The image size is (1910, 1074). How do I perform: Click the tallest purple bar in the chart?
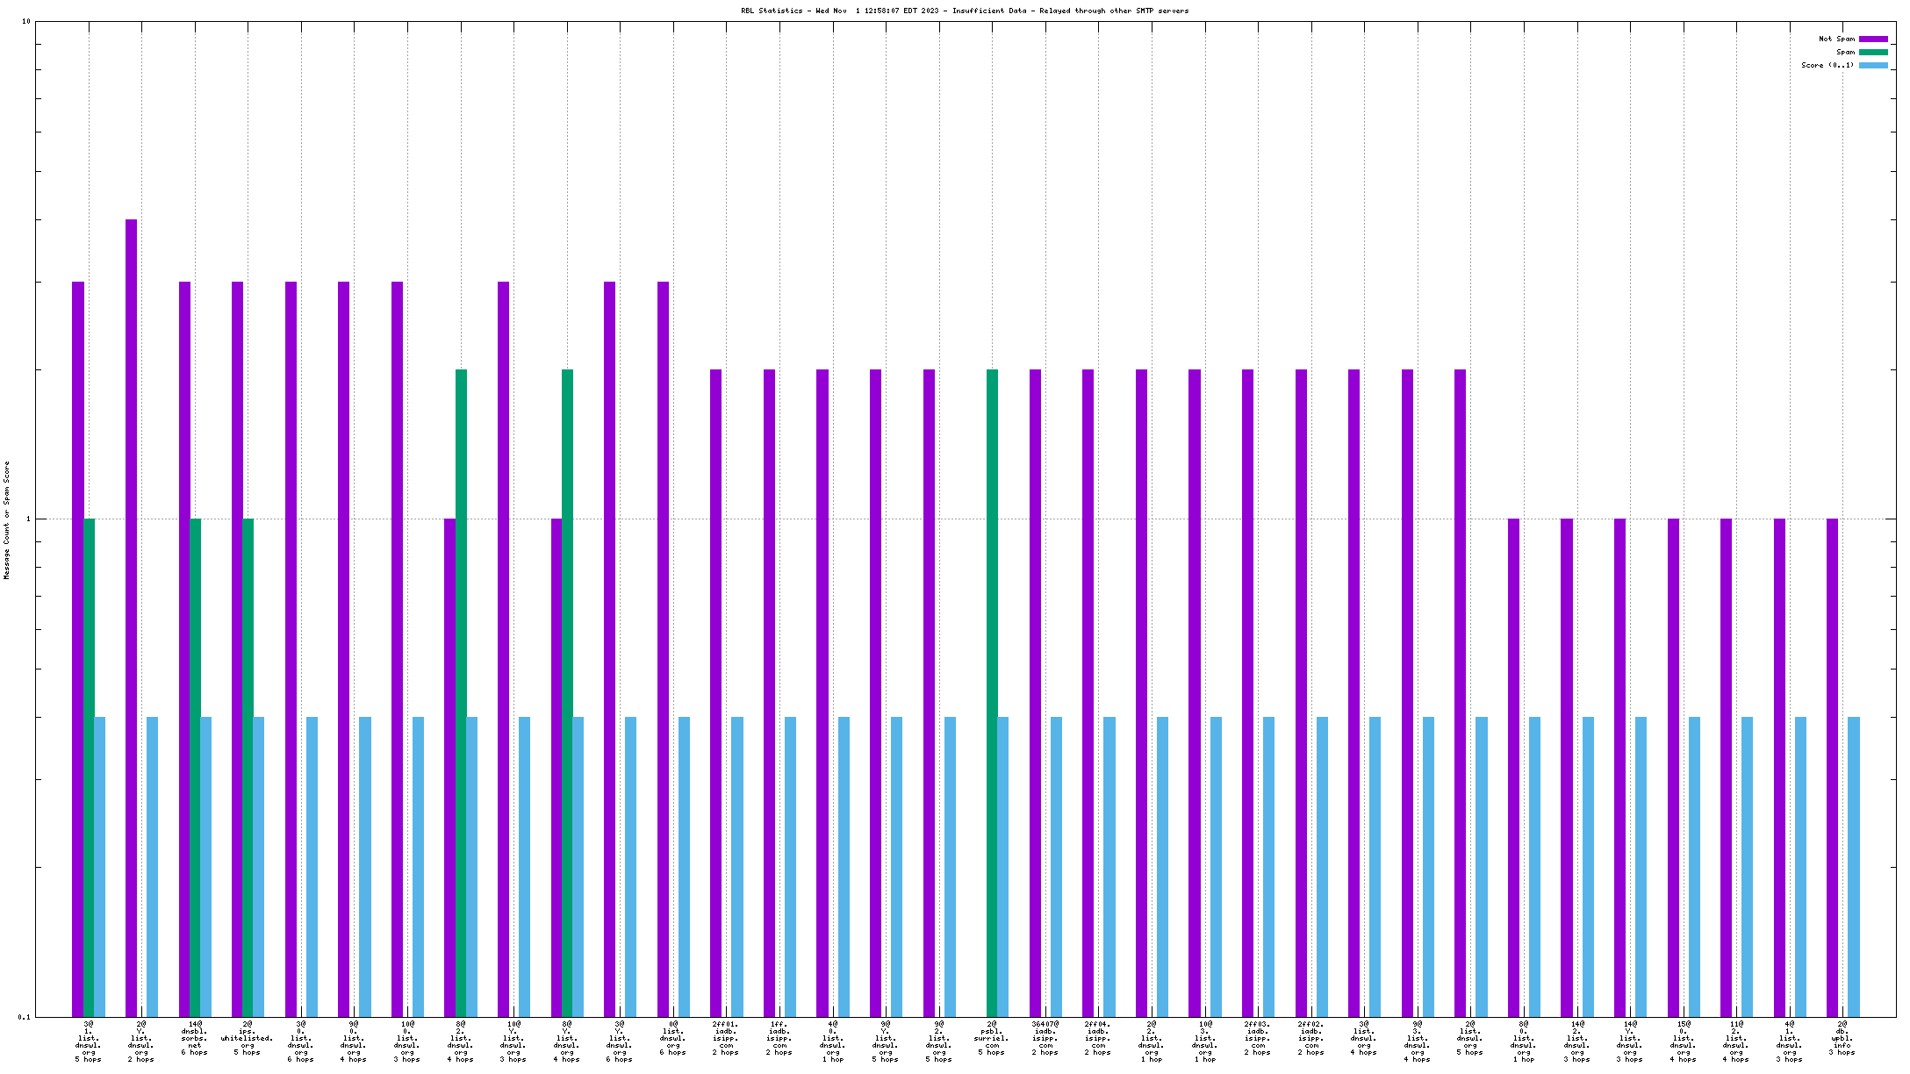[131, 614]
